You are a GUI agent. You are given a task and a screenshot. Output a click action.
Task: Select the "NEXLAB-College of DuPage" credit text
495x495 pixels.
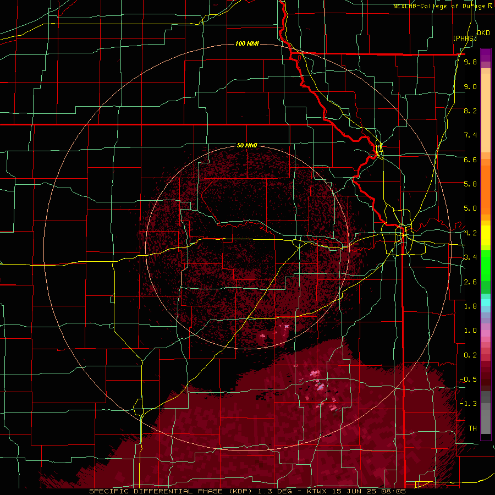pos(441,6)
